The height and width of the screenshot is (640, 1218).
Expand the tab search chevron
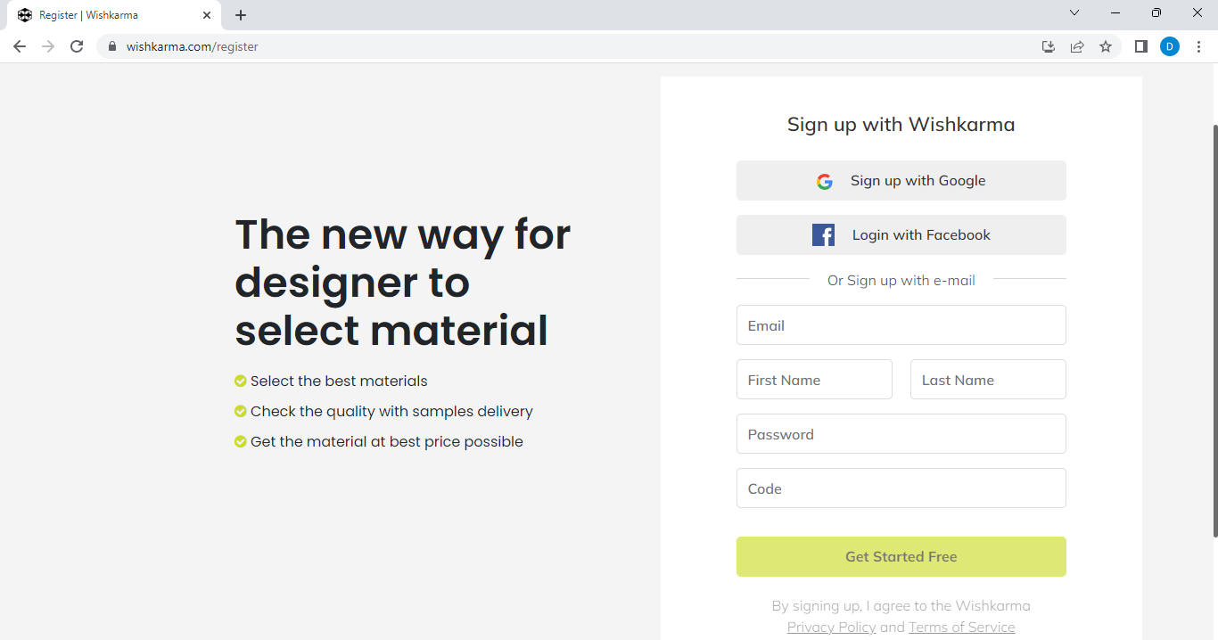1074,13
